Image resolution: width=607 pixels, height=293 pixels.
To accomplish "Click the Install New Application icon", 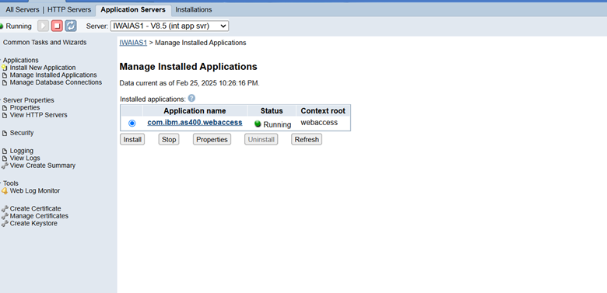I will pos(5,68).
